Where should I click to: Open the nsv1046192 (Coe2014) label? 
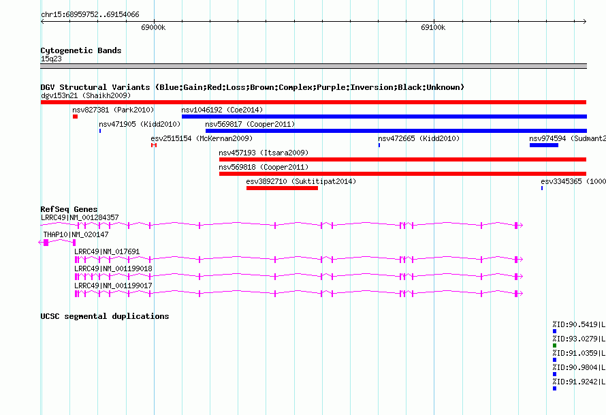(222, 110)
